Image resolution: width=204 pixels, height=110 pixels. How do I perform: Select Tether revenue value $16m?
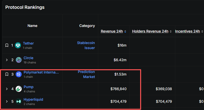point(122,45)
